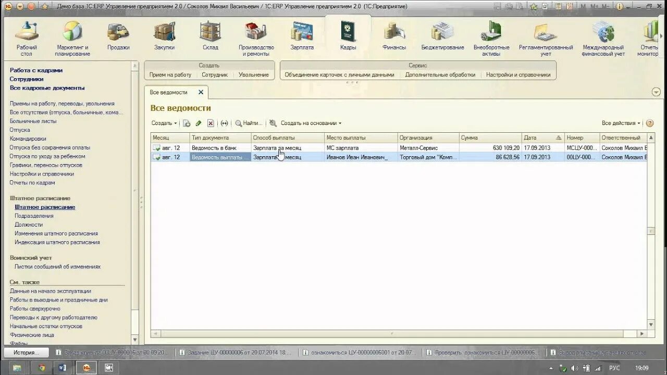Open the calculator icon in title bar

pos(558,6)
